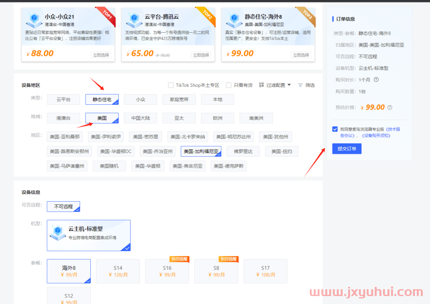Open the 技术服务协议 link
The width and height of the screenshot is (430, 304).
click(370, 132)
